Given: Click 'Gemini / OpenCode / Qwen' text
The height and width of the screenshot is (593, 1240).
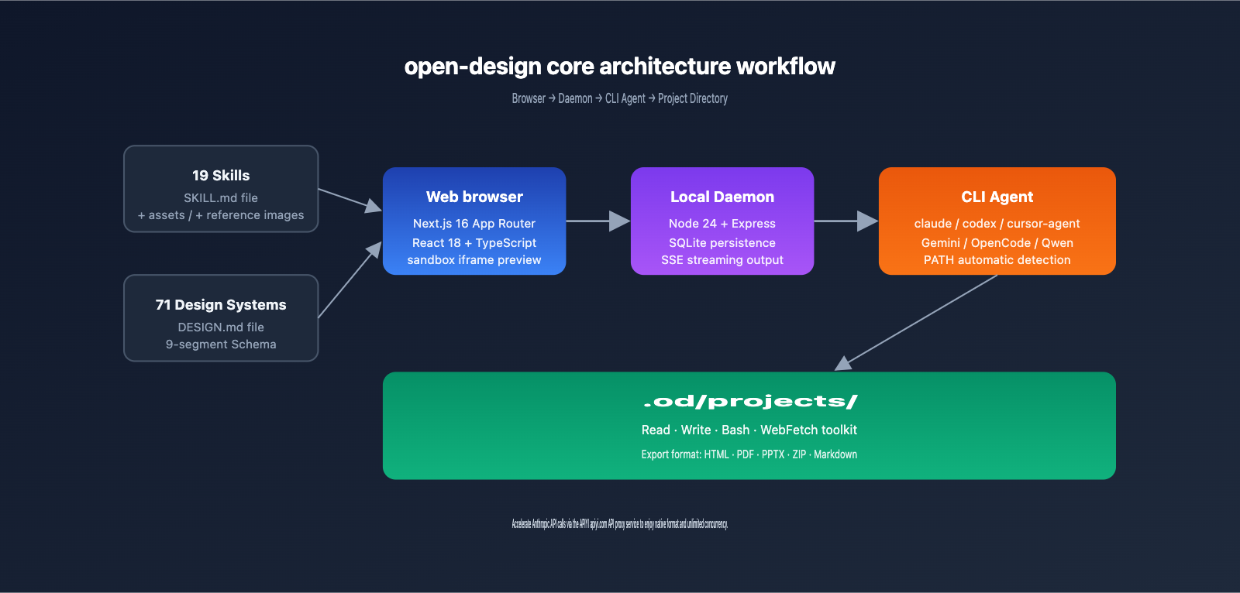Looking at the screenshot, I should [997, 243].
